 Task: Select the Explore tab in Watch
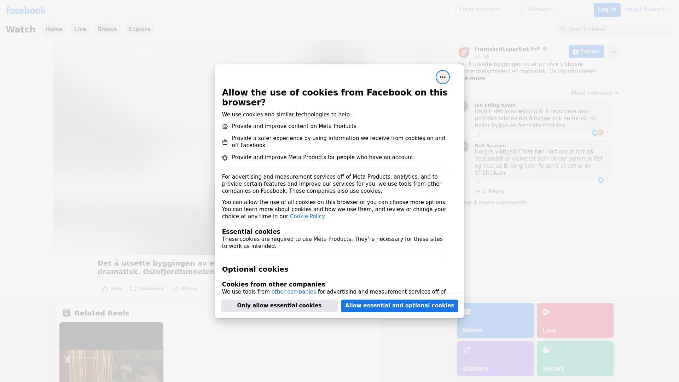point(139,29)
